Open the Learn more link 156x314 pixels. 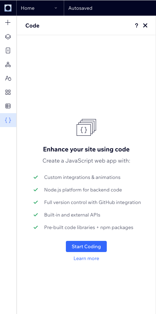click(86, 258)
